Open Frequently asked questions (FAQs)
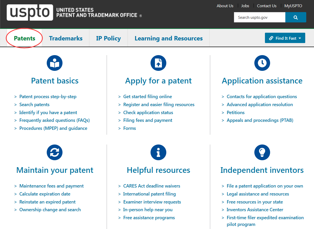Image resolution: width=314 pixels, height=229 pixels. tap(54, 120)
